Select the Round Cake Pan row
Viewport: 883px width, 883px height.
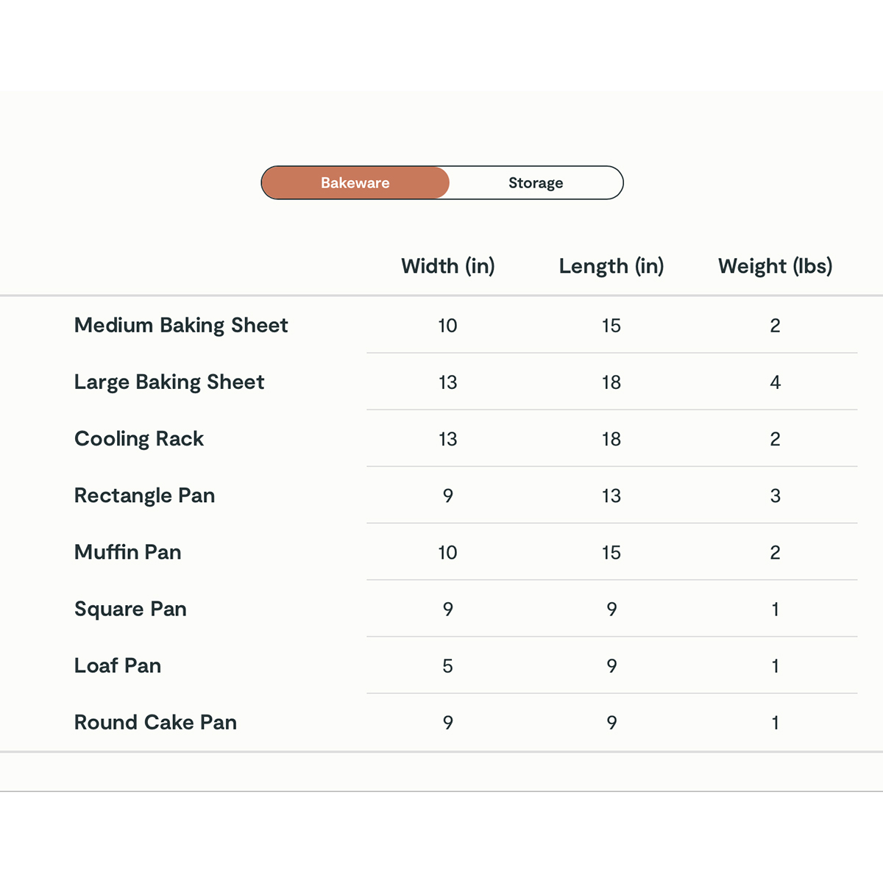tap(155, 722)
